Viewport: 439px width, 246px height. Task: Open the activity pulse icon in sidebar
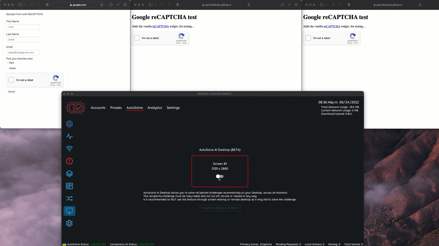click(x=69, y=136)
